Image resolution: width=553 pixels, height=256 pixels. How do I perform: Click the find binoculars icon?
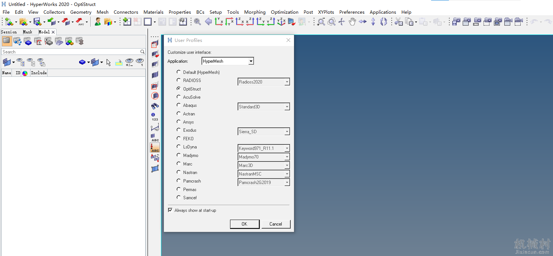point(155,106)
